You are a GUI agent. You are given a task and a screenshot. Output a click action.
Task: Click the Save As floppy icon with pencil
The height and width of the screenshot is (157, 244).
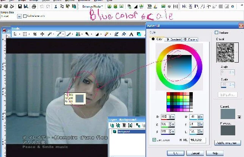pyautogui.click(x=26, y=6)
